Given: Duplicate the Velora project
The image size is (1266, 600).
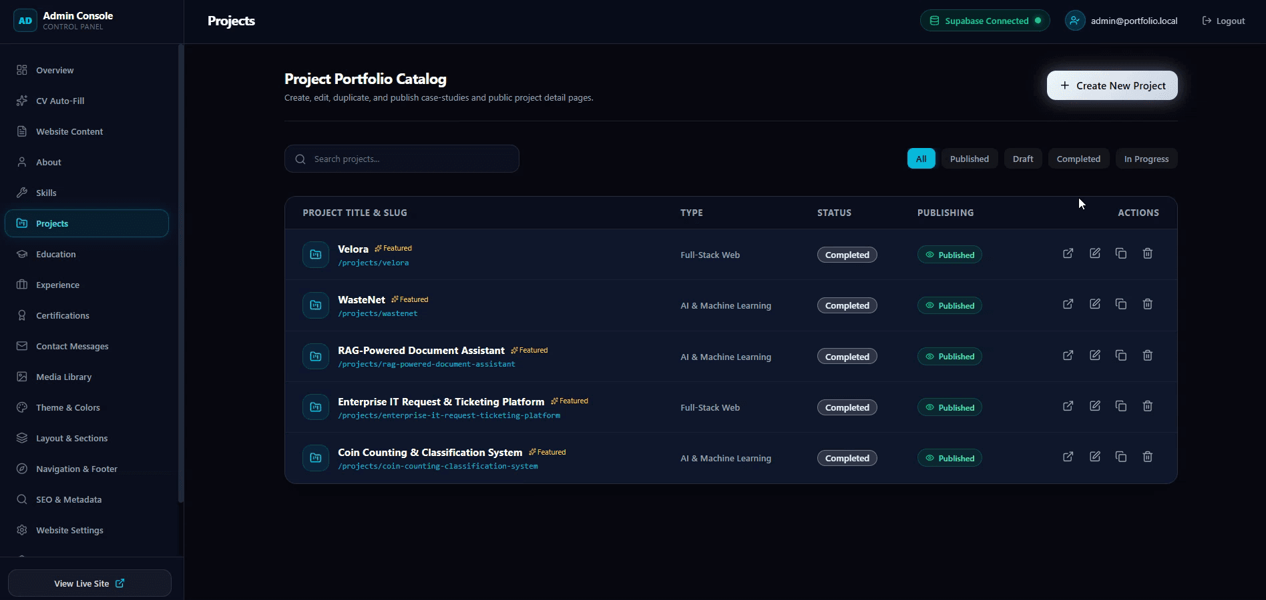Looking at the screenshot, I should pos(1121,253).
